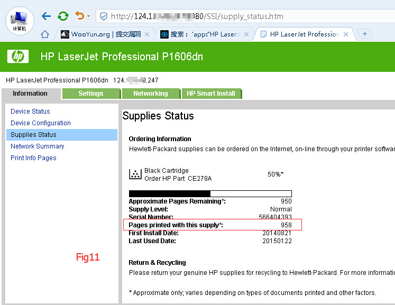Open the Settings tab
395x305 pixels.
[91, 94]
